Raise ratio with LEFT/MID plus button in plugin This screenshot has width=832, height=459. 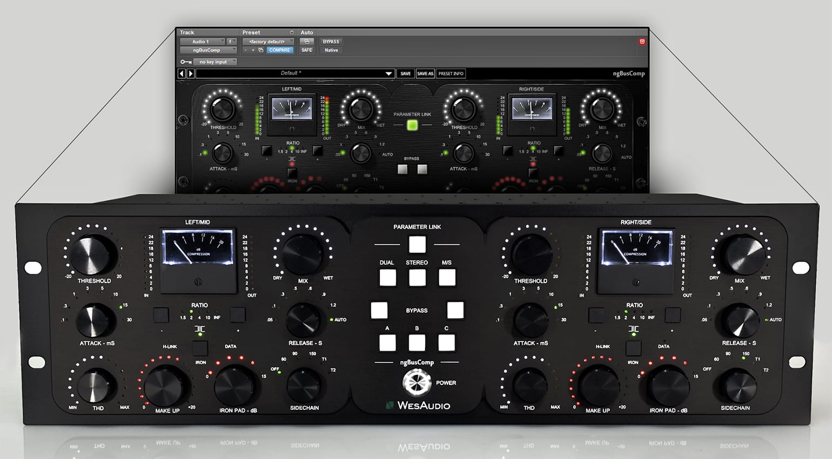point(318,151)
